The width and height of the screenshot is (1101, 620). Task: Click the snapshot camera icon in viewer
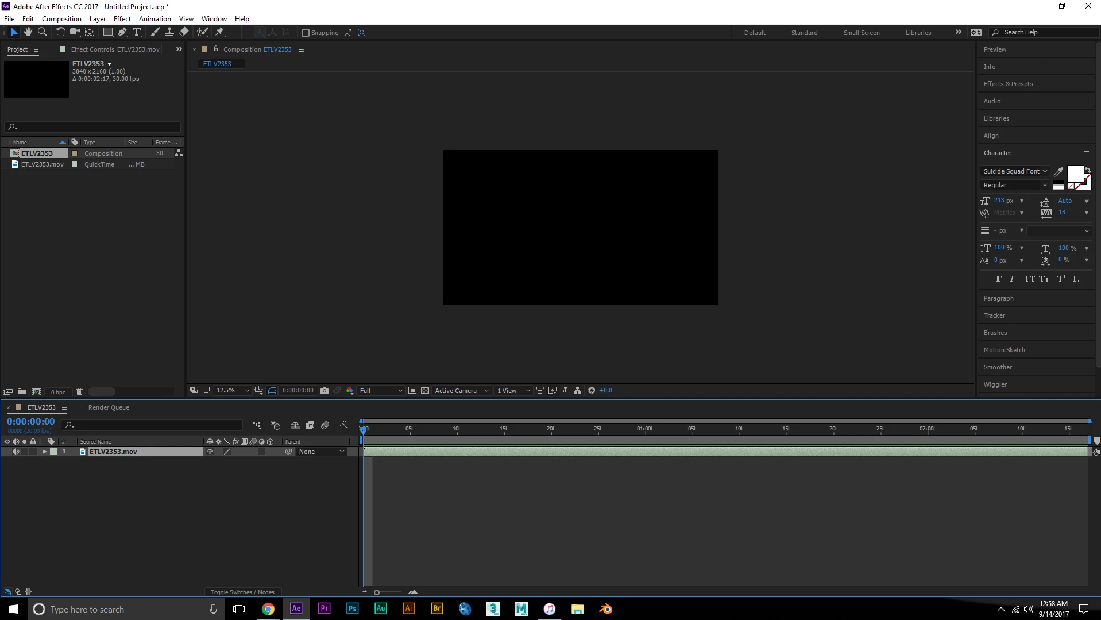[324, 391]
